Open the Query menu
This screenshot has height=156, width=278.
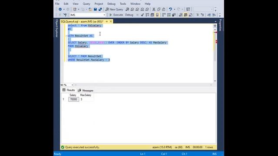(x=86, y=4)
